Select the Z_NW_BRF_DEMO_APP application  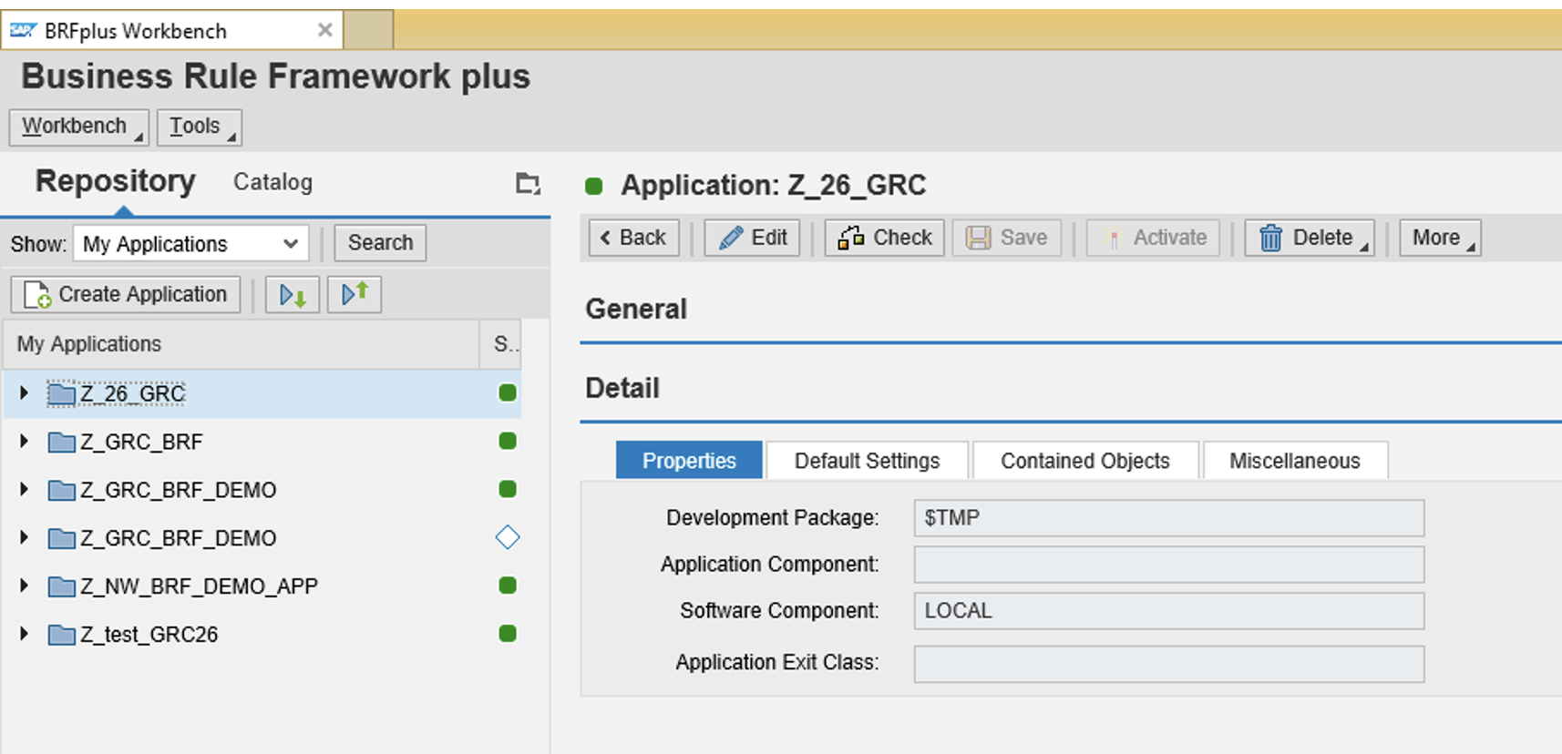199,586
